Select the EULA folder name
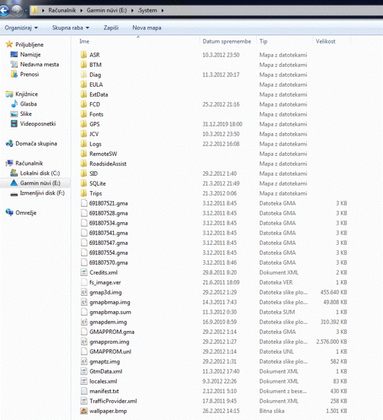This screenshot has width=383, height=420. 96,85
